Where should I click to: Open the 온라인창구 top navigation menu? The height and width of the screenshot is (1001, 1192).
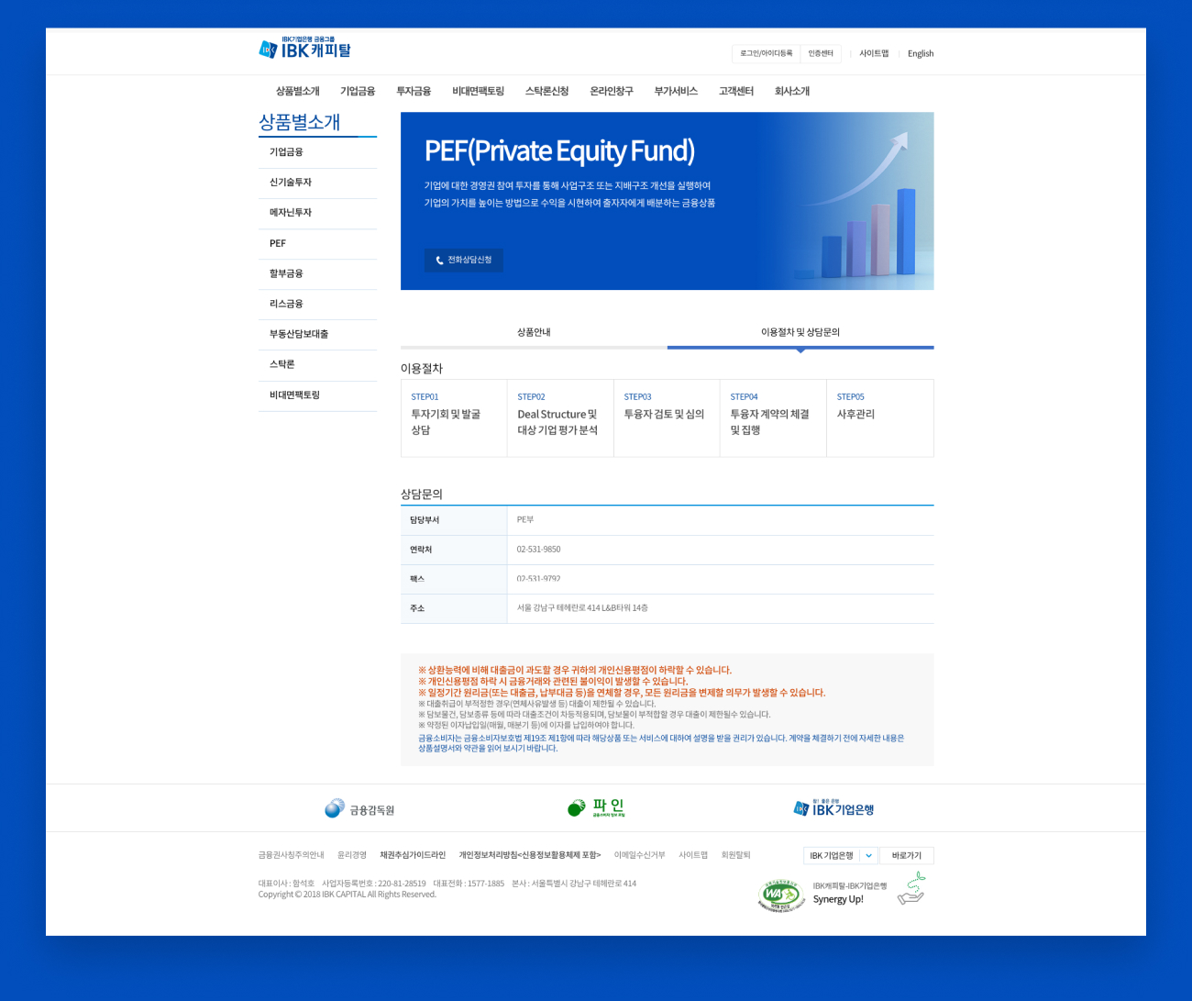point(612,91)
